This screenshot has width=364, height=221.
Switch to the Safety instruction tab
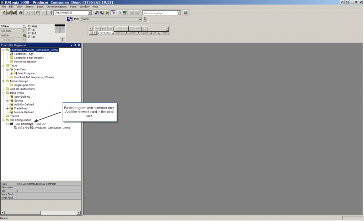[x=132, y=33]
